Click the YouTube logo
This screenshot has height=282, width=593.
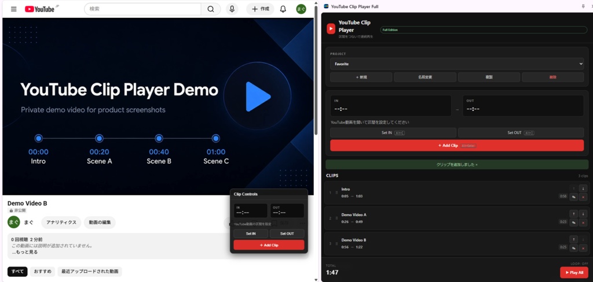40,9
